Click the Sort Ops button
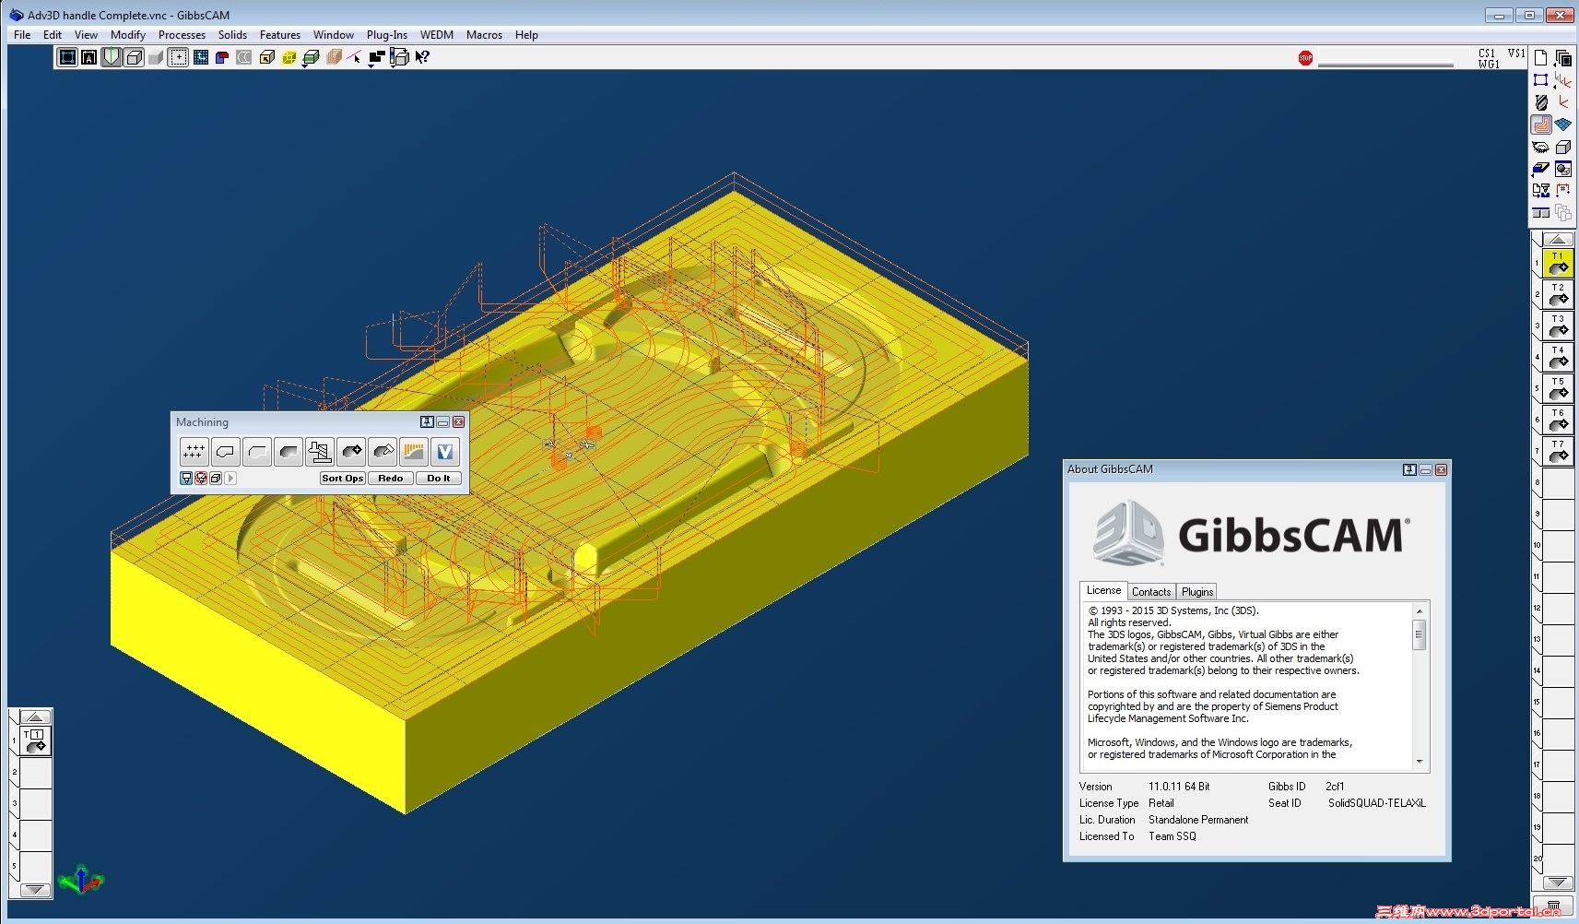 (343, 479)
